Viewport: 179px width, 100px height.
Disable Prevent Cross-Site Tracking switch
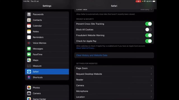(149, 24)
